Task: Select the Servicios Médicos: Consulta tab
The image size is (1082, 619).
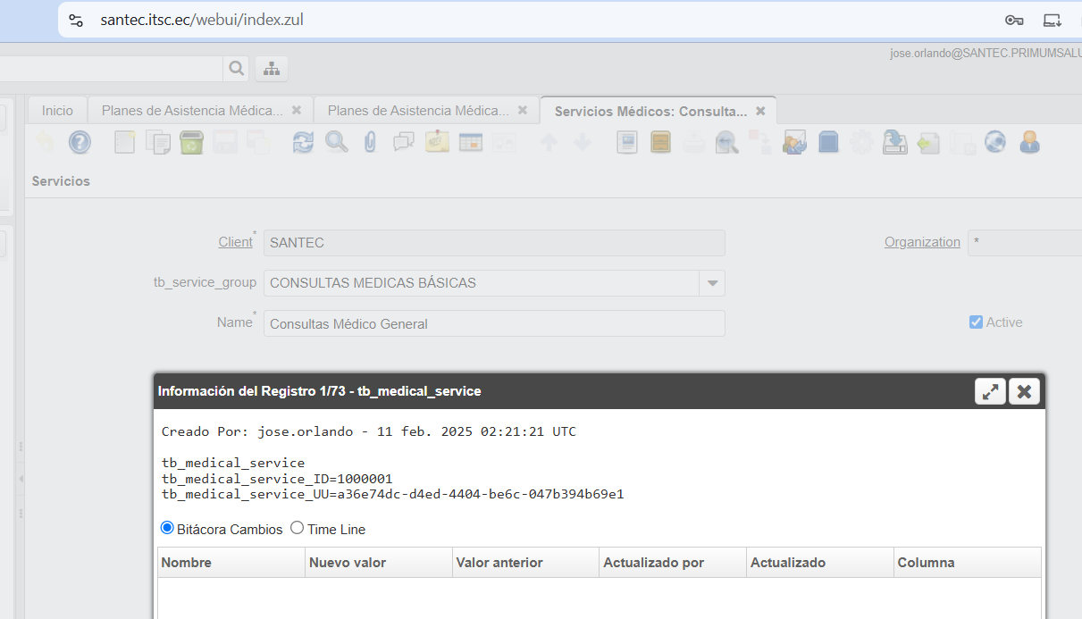Action: [650, 111]
